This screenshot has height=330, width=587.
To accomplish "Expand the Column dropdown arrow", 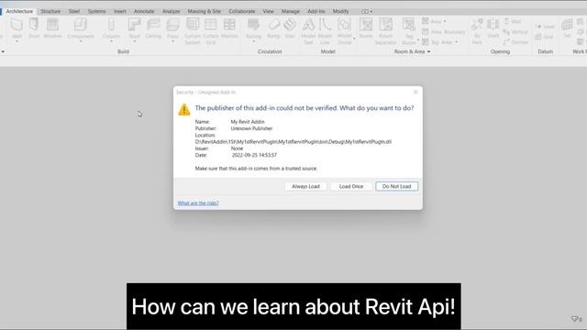I will click(x=111, y=41).
